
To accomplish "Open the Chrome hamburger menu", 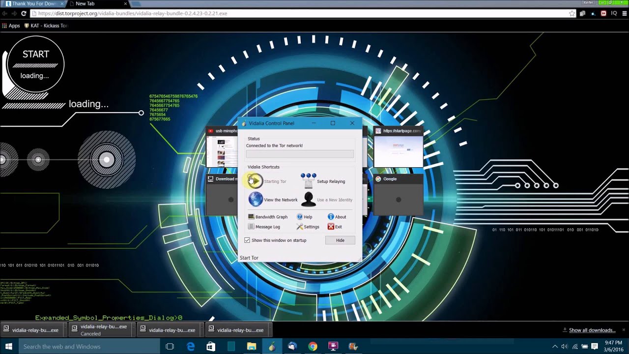I will (x=624, y=13).
